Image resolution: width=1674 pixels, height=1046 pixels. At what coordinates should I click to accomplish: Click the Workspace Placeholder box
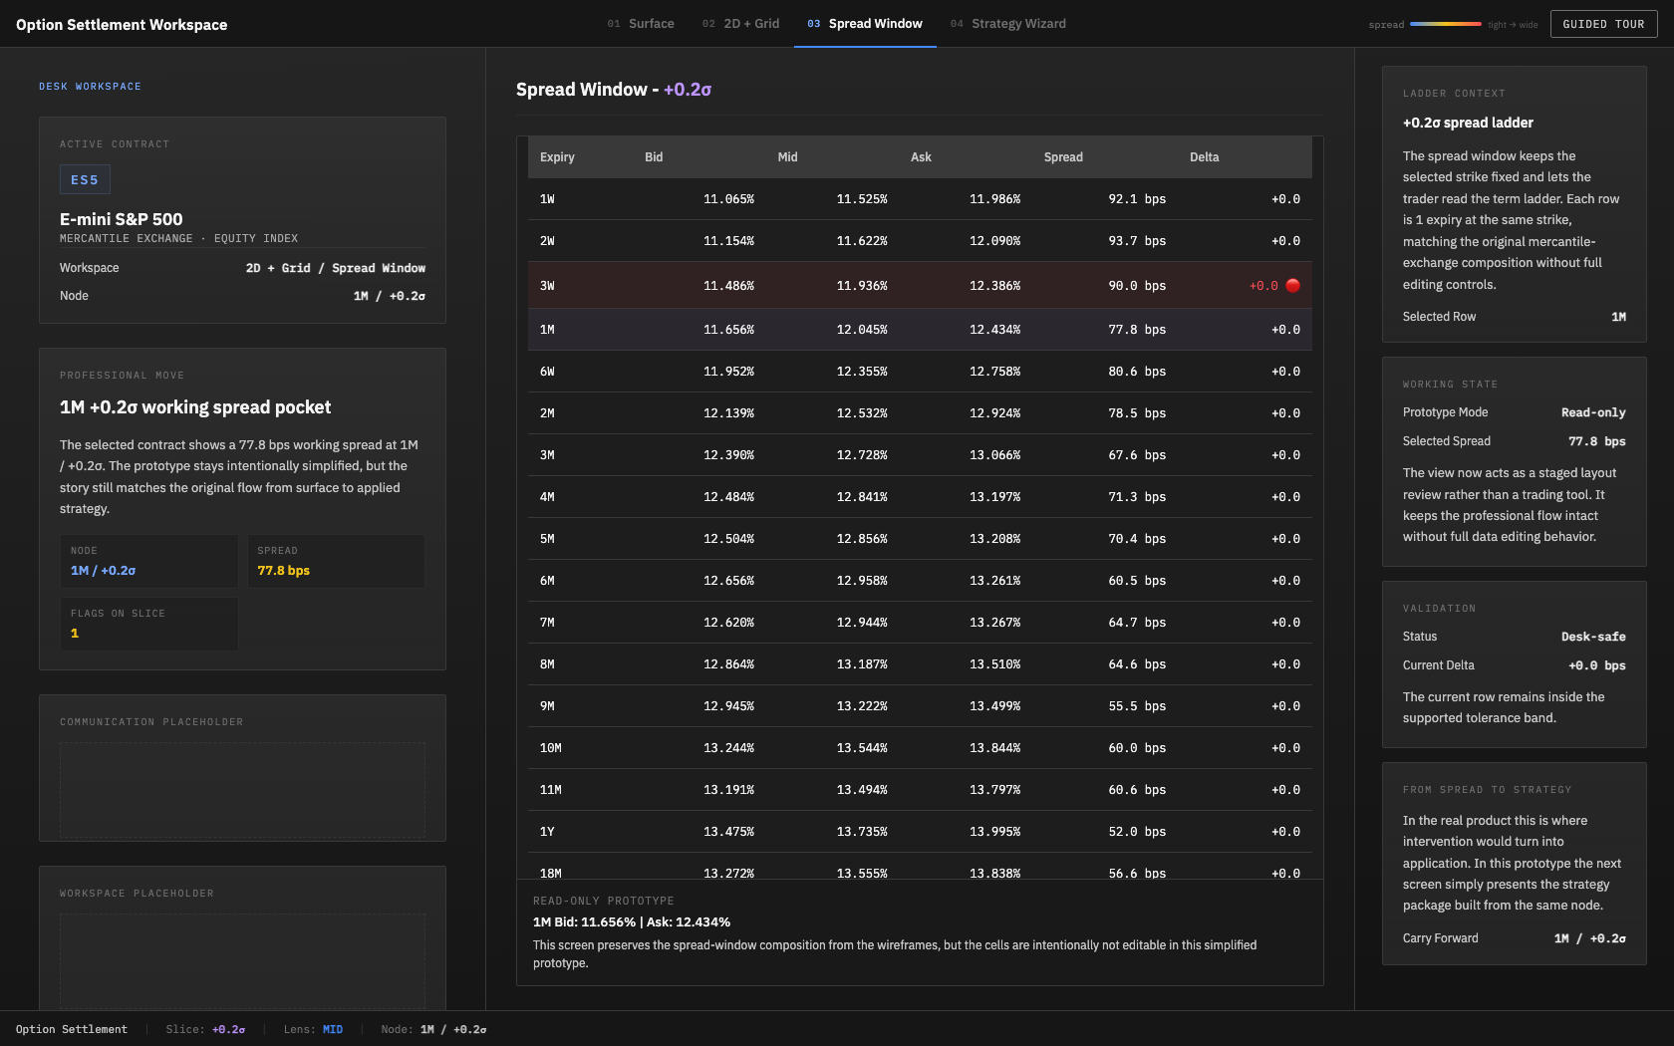coord(242,961)
